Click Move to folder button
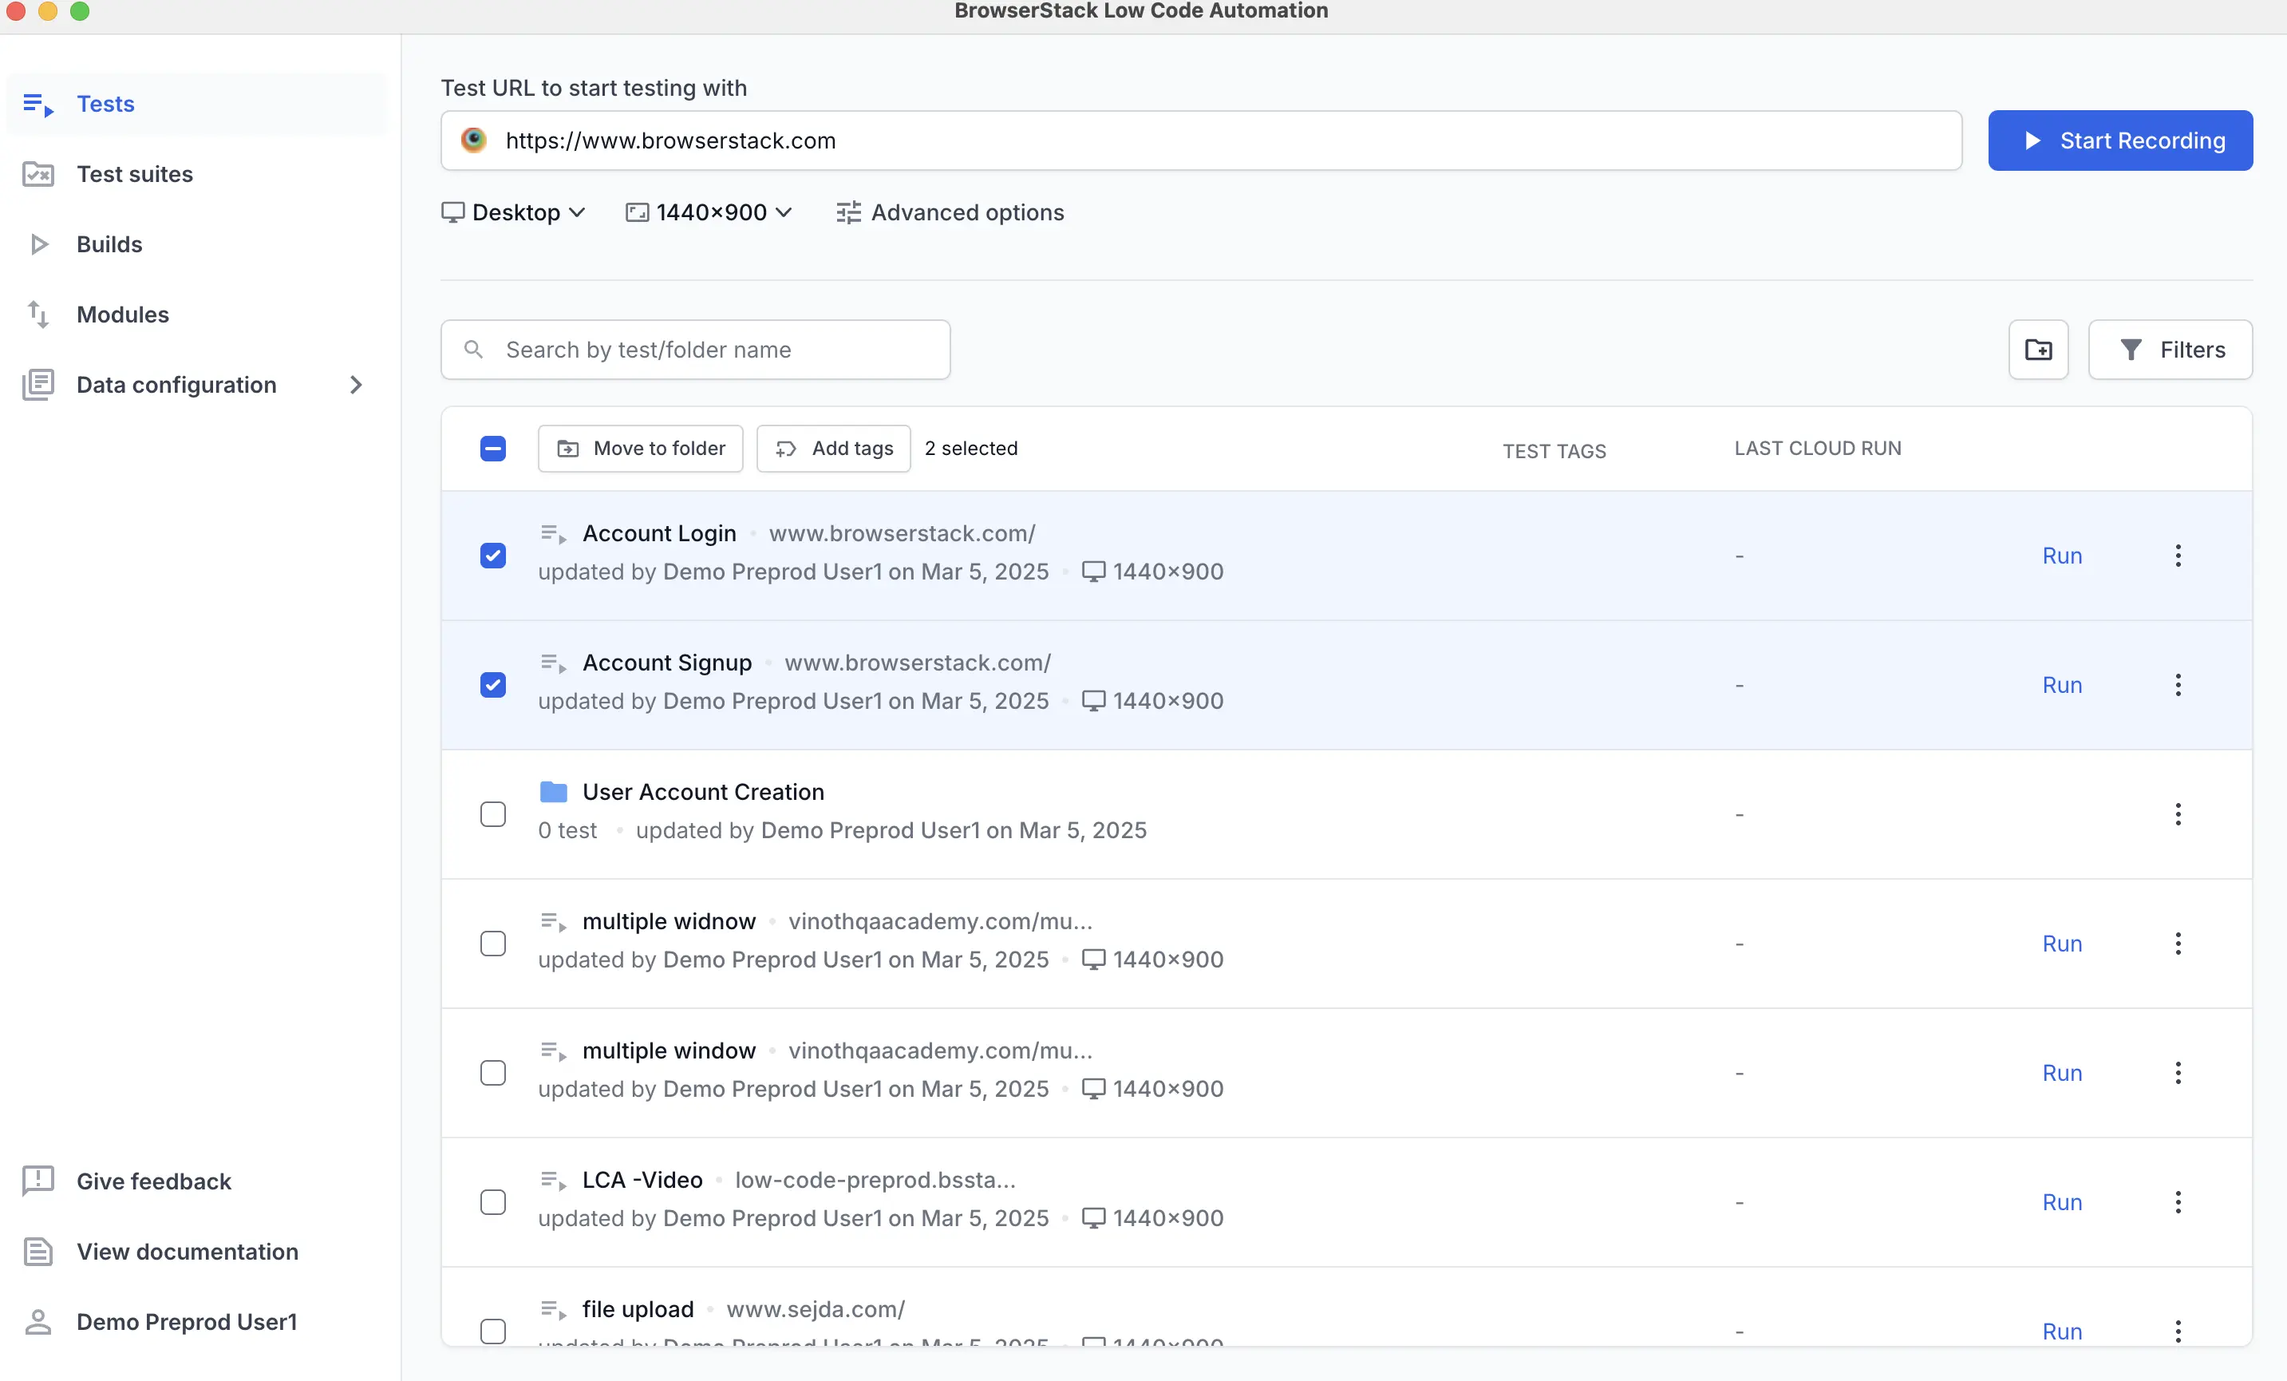Screen dimensions: 2287x1381 click(x=641, y=449)
